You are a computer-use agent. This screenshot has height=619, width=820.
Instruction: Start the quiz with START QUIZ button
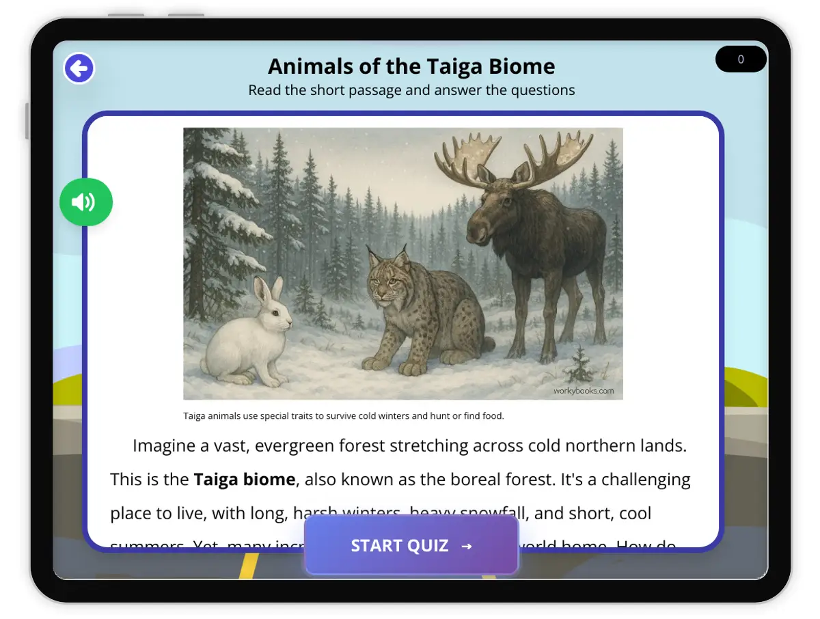click(411, 545)
